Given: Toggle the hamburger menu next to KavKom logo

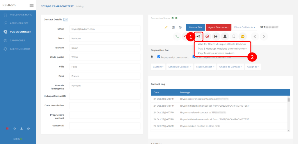Looking at the screenshot, I should point(31,5).
